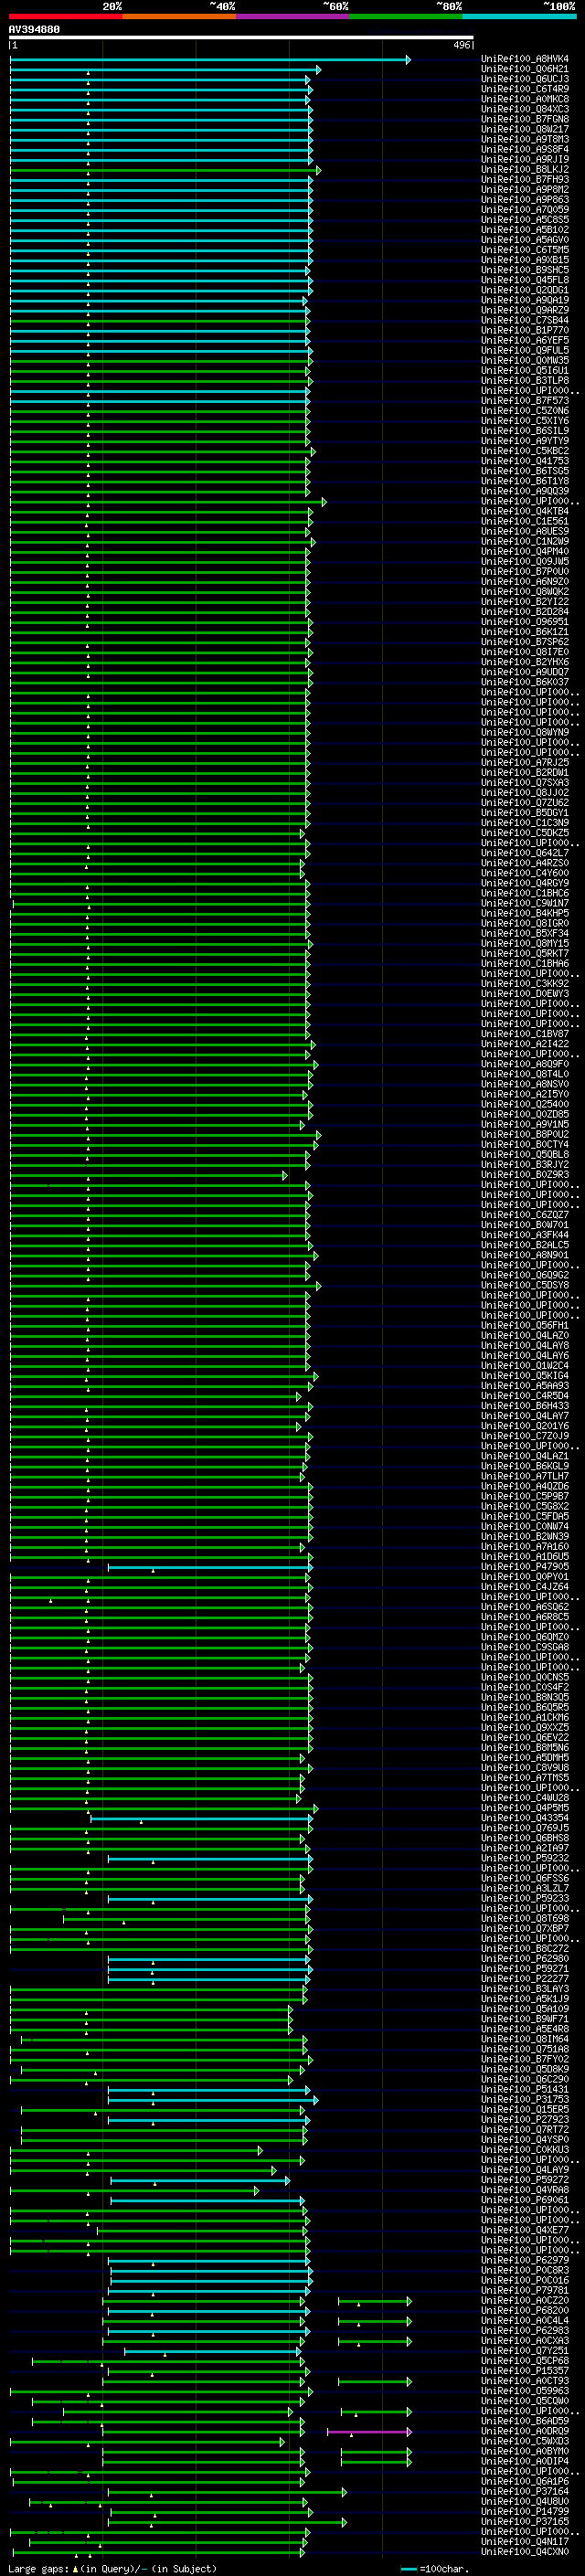Open hit UniRef100_A8HVK4
This screenshot has height=2576, width=585.
pos(524,59)
